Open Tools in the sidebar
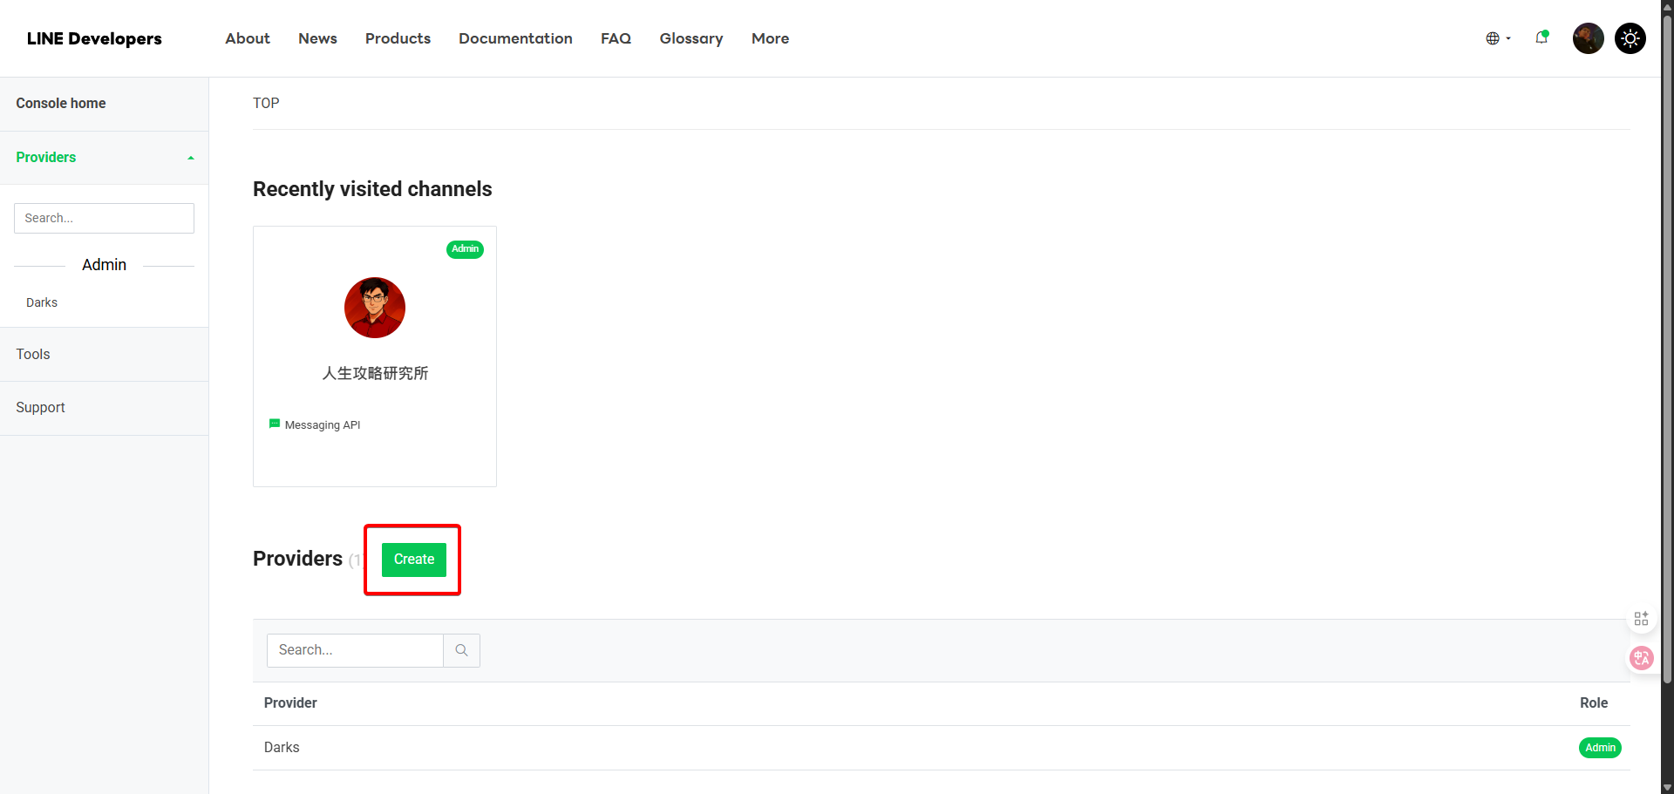 [x=33, y=354]
